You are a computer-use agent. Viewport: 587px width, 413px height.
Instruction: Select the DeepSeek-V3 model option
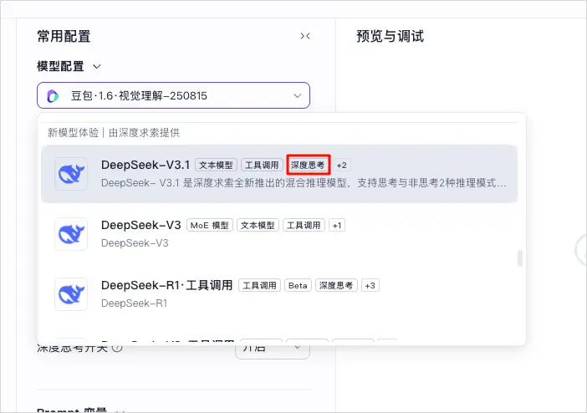[x=279, y=234]
